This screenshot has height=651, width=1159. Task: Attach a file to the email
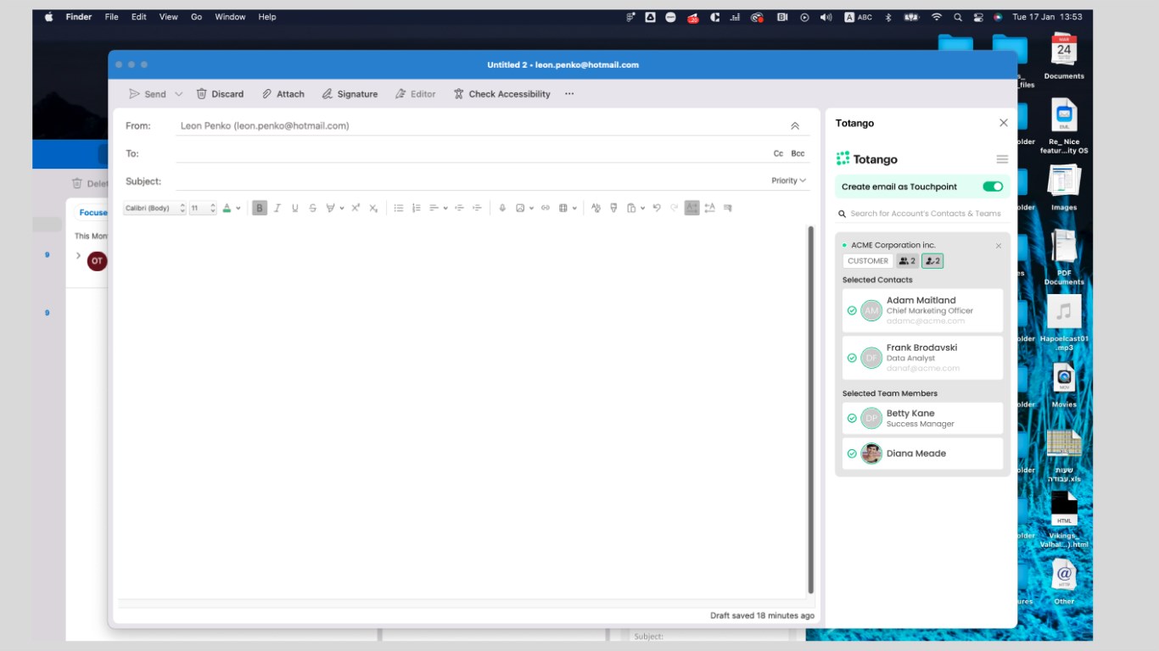(x=283, y=94)
